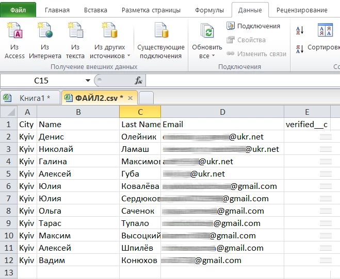Switch to the Formulas ribbon tab
This screenshot has width=340, height=279.
[209, 10]
